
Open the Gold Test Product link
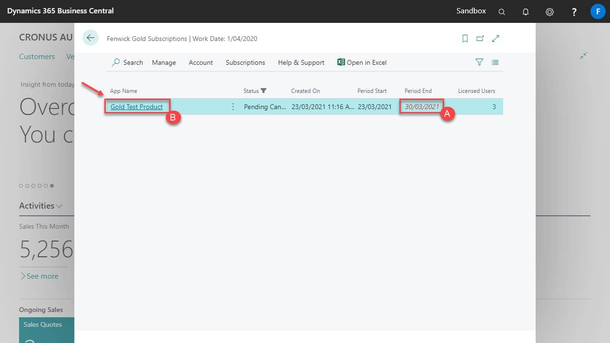point(137,107)
